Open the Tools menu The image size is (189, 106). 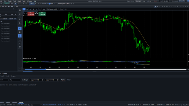coord(24,1)
